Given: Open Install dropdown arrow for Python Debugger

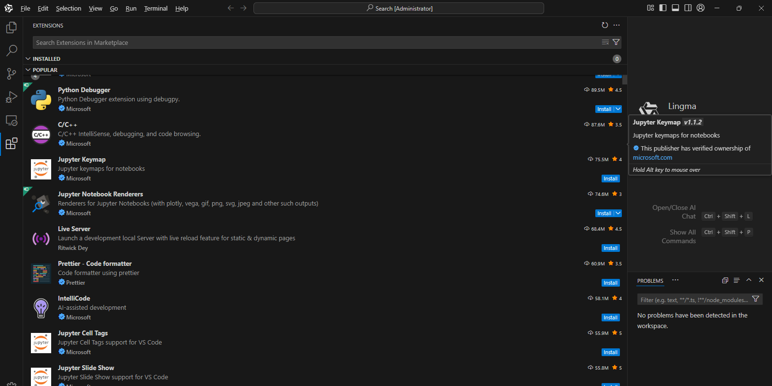Looking at the screenshot, I should [x=618, y=109].
